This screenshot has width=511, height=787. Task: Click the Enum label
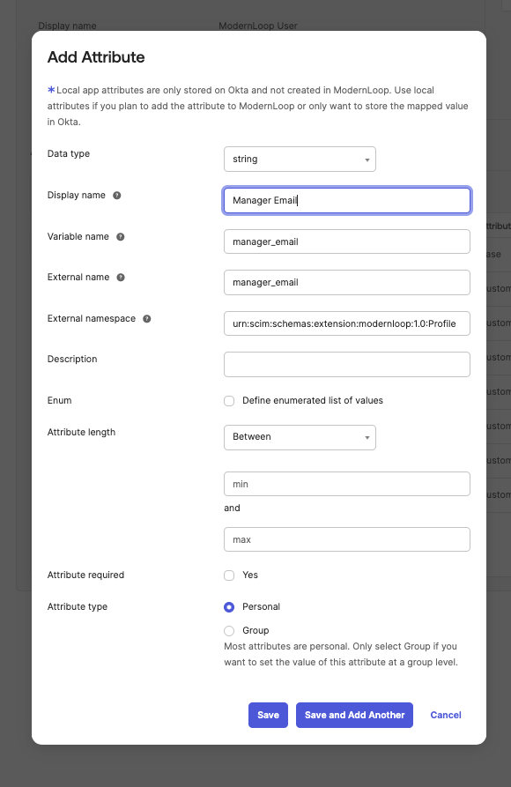pyautogui.click(x=60, y=400)
